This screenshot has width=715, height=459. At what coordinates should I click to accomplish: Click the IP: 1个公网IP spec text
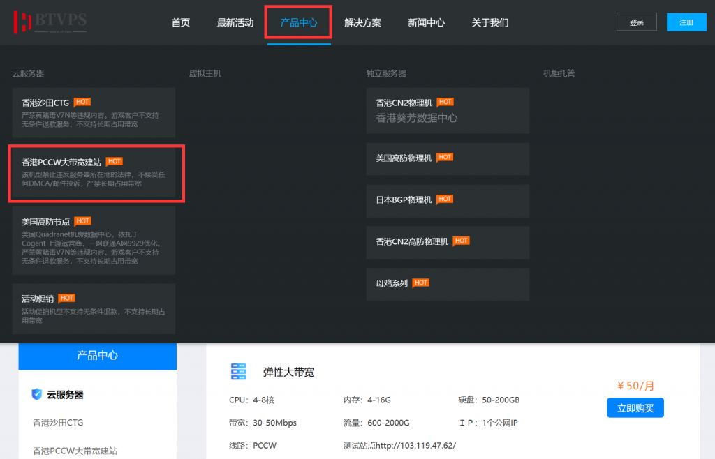(x=488, y=423)
